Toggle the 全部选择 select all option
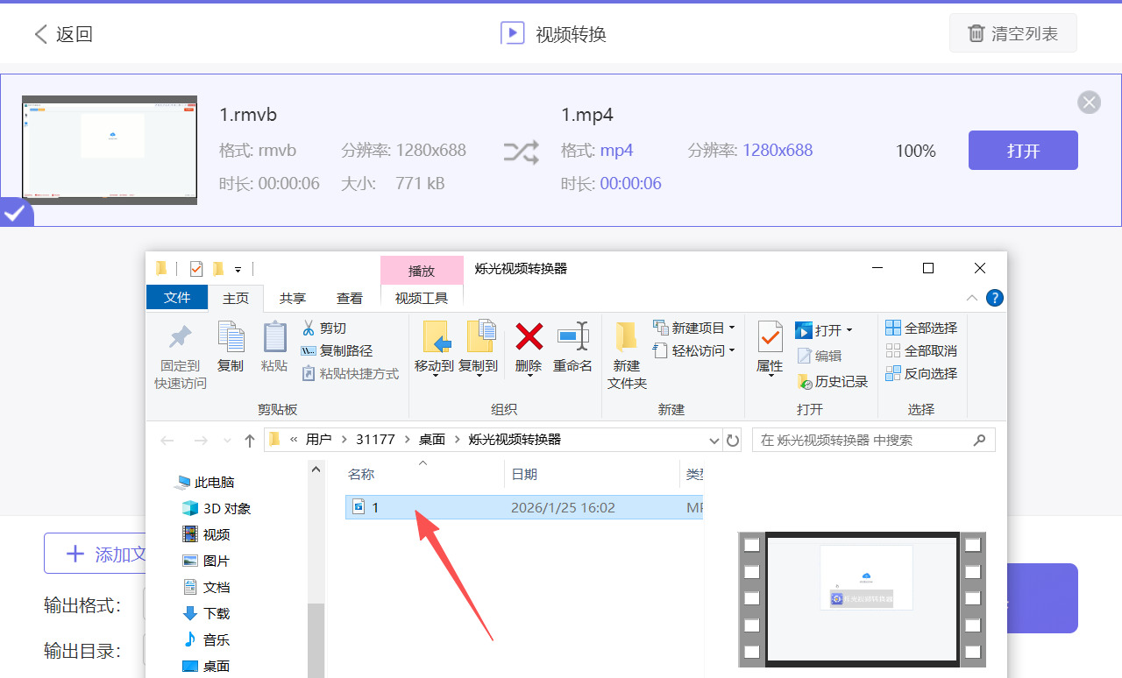1122x678 pixels. (x=921, y=327)
